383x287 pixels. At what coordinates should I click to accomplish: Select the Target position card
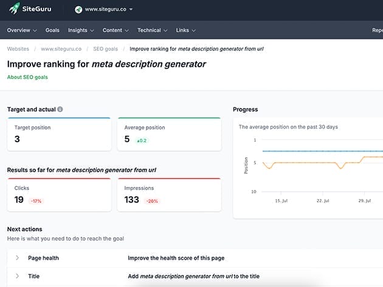(59, 134)
